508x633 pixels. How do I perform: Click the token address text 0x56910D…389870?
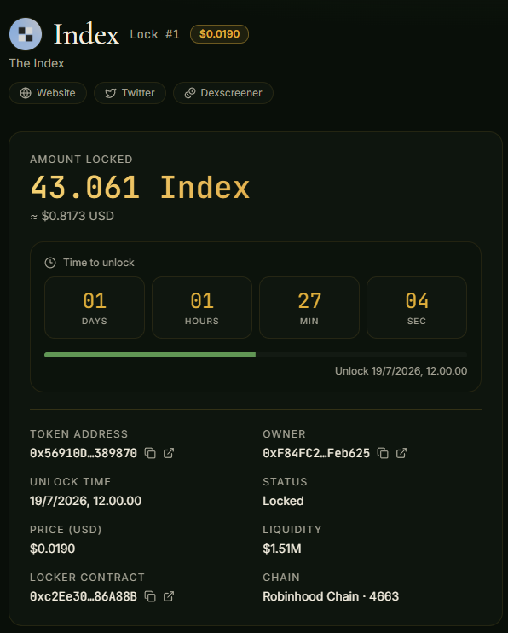pyautogui.click(x=84, y=453)
